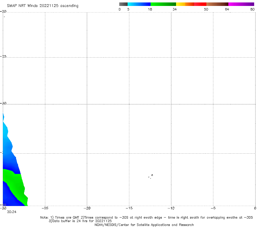Click the '64' label under the color bar
The image size is (258, 227).
tap(227, 9)
